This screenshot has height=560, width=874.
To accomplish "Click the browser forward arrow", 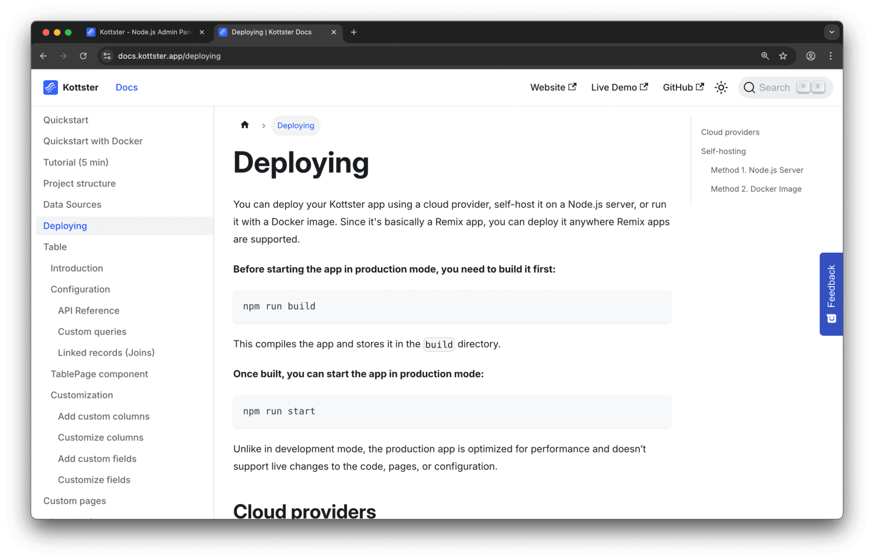I will point(63,56).
